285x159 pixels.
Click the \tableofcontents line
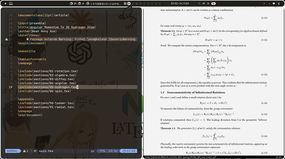(32, 59)
